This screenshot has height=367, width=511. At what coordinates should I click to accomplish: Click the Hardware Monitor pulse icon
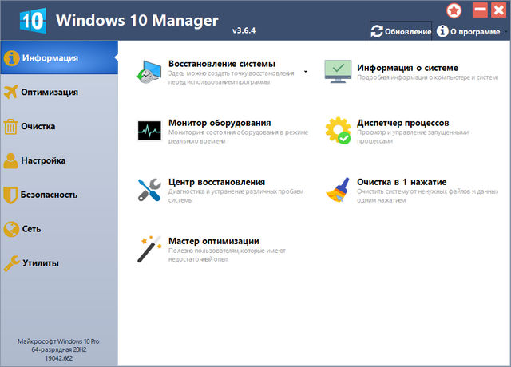(149, 131)
